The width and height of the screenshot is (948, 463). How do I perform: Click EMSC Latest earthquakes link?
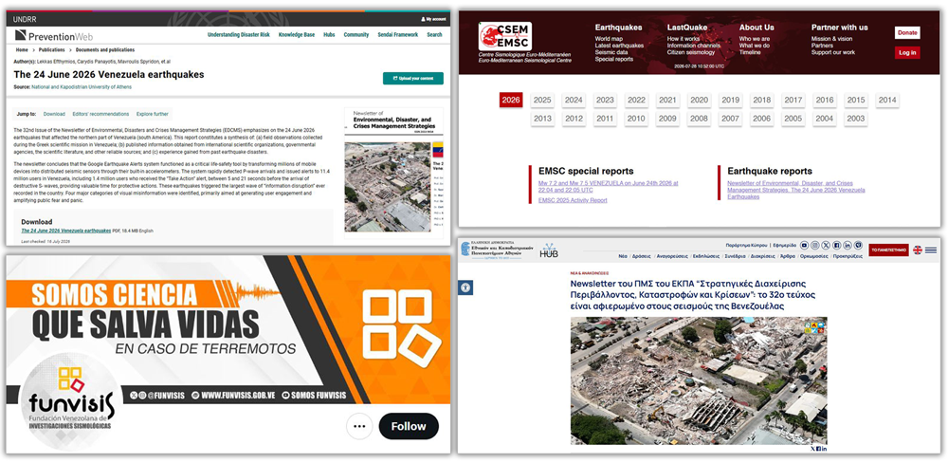619,46
